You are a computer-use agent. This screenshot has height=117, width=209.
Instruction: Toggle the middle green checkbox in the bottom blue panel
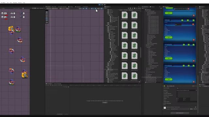tap(189, 66)
